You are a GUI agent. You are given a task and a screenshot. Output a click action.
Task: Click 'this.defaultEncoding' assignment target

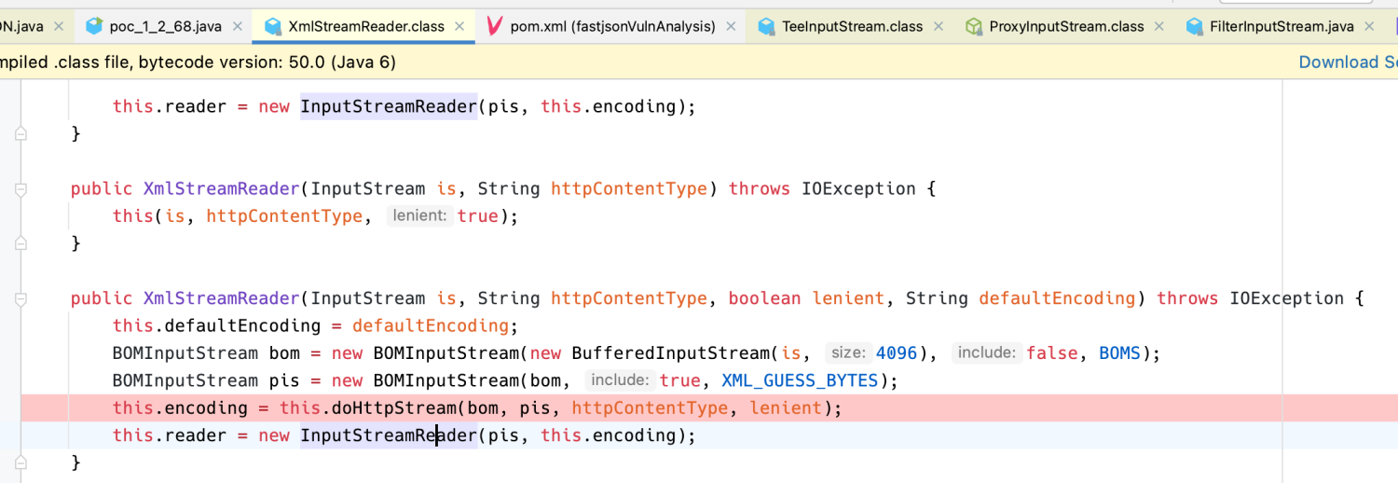coord(217,326)
